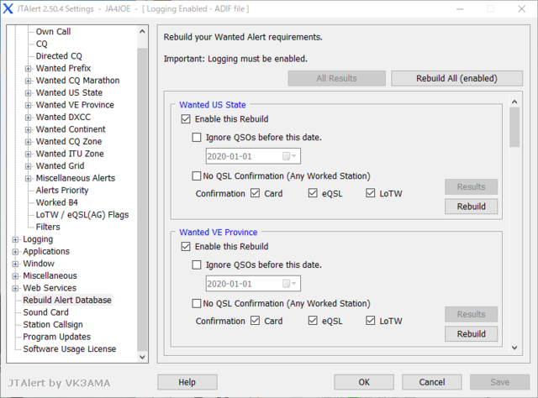Toggle No QSL Confirmation for Wanted VE Province

click(x=197, y=303)
